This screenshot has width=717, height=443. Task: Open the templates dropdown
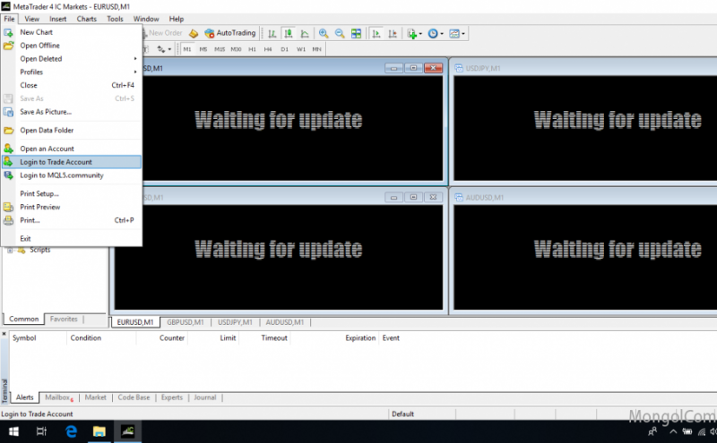point(457,33)
